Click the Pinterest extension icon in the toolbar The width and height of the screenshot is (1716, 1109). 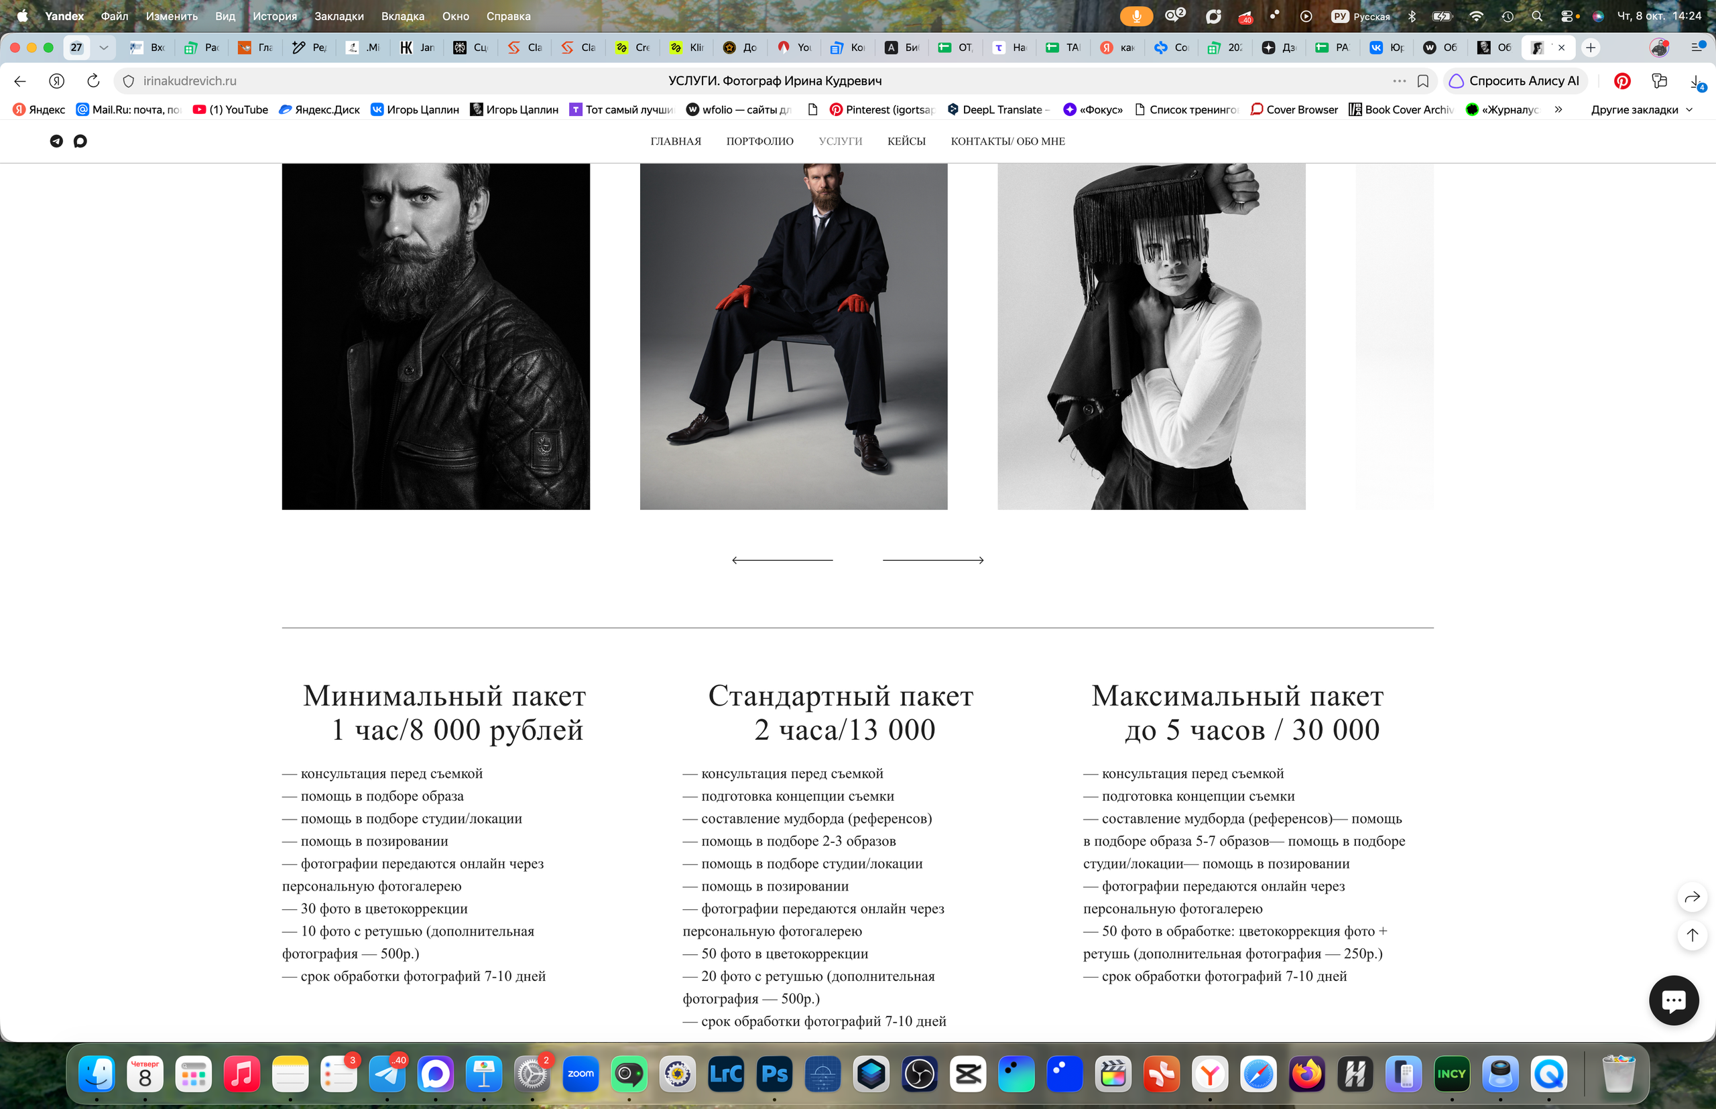[1622, 80]
